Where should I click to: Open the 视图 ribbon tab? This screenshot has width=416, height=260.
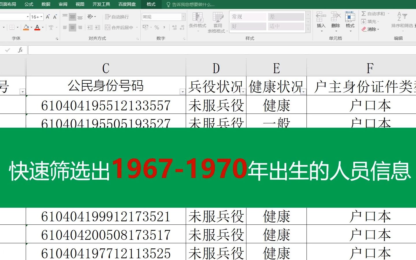pos(80,4)
